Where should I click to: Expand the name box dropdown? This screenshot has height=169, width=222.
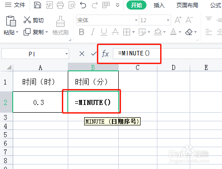click(66, 54)
